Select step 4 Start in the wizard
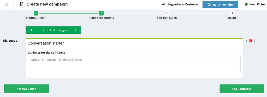Screen dimensions: 267x97 tap(232, 13)
